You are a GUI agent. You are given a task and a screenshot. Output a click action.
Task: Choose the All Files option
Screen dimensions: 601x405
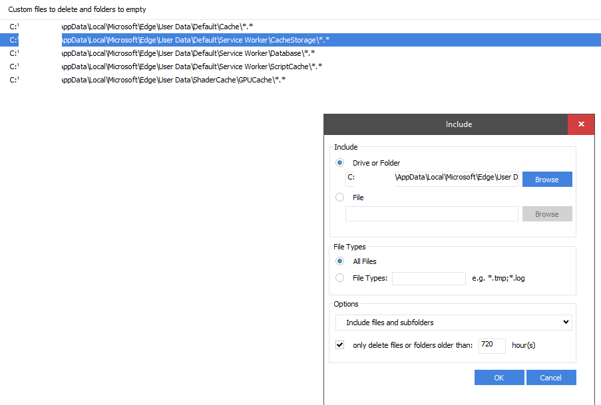tap(340, 261)
